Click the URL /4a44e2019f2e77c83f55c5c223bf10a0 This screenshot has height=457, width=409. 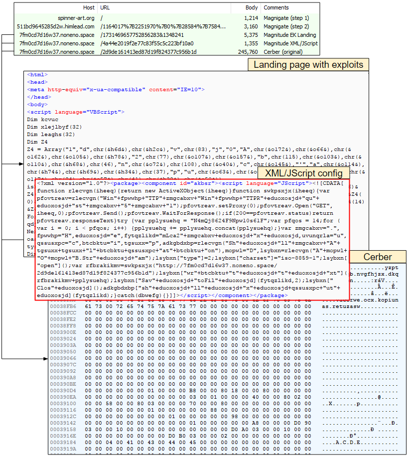pyautogui.click(x=147, y=43)
